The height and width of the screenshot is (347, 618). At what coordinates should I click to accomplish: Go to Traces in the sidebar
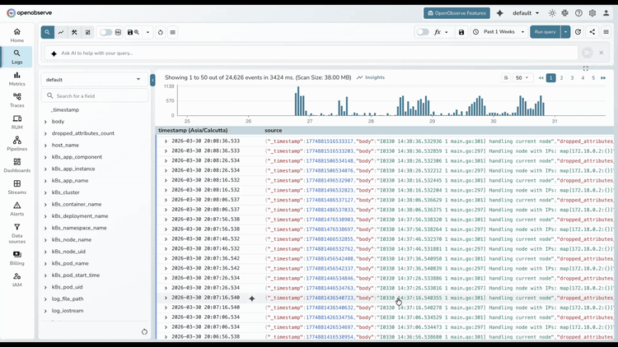(16, 100)
